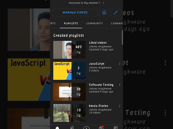Select the Playlists tab
This screenshot has width=173, height=129.
71,23
